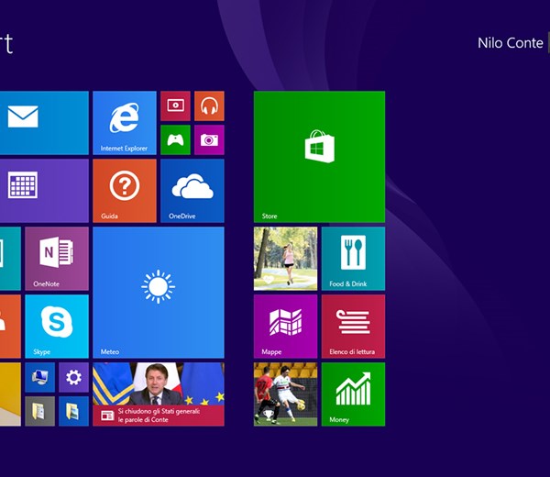Open the Elenco di lettura tile
This screenshot has width=550, height=477.
(x=353, y=327)
